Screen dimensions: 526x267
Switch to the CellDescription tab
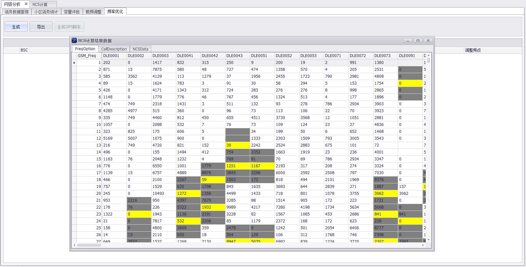click(x=114, y=49)
